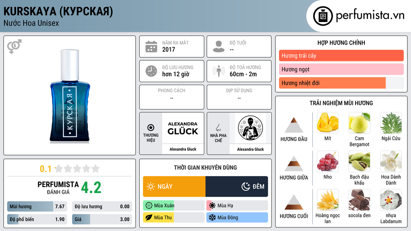
Task: Click the socola đen note thumbnail
Action: 359,200
